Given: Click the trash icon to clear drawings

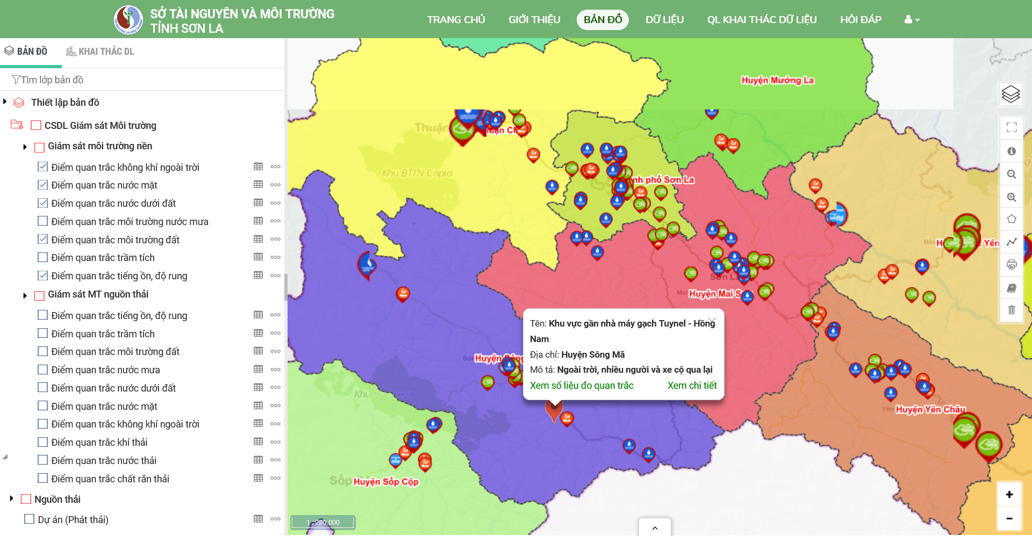Looking at the screenshot, I should 1011,310.
